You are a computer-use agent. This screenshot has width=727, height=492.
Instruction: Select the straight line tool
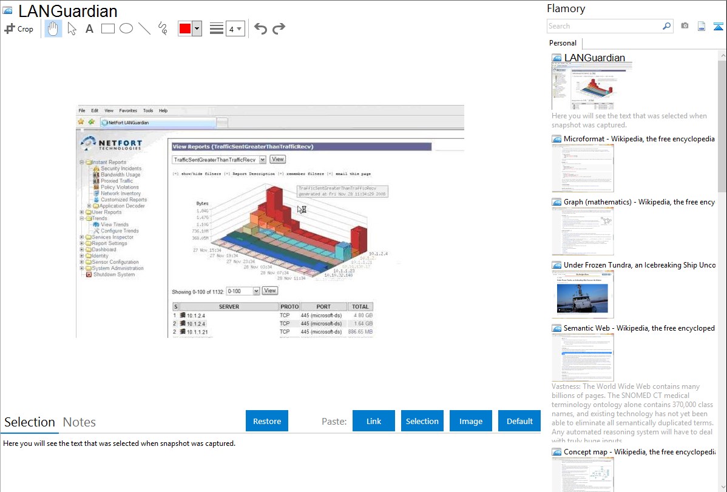pyautogui.click(x=144, y=29)
